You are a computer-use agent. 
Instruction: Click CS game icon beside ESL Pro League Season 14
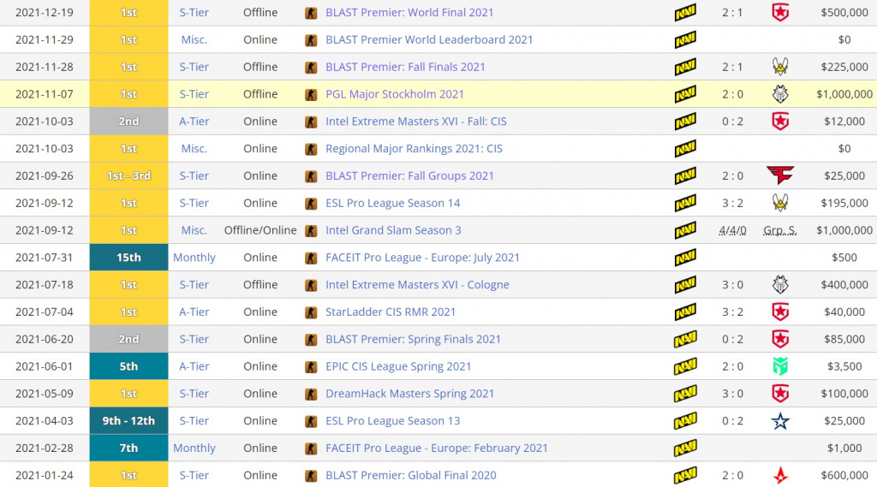(x=311, y=204)
